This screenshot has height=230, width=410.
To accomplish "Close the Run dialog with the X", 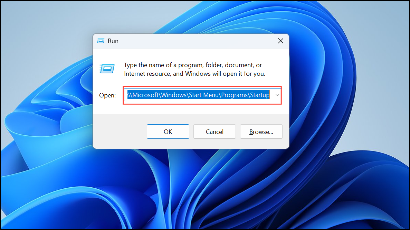I will pos(280,41).
